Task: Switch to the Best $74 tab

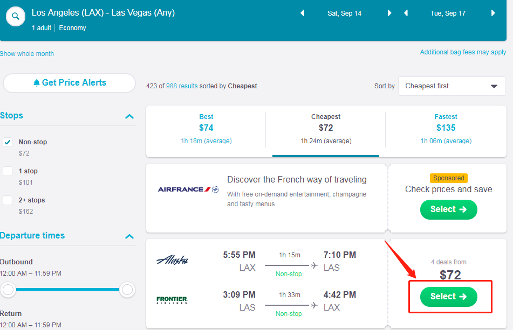Action: 206,129
